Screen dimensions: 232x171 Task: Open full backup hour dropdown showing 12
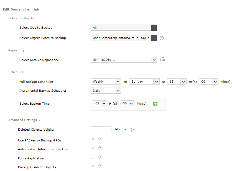(x=177, y=81)
